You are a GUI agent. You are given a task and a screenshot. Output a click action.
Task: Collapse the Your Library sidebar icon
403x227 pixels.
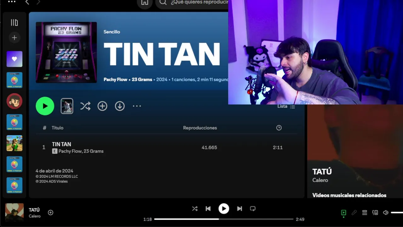click(14, 23)
